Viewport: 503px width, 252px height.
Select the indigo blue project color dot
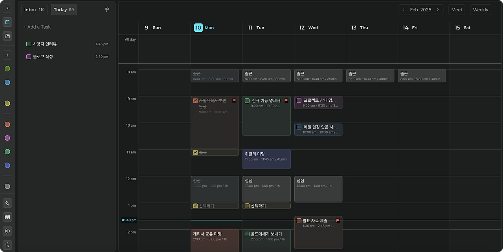(x=7, y=166)
